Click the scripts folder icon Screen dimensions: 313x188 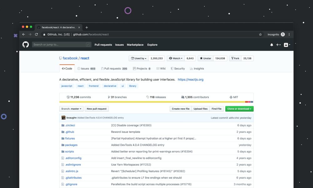click(63, 151)
